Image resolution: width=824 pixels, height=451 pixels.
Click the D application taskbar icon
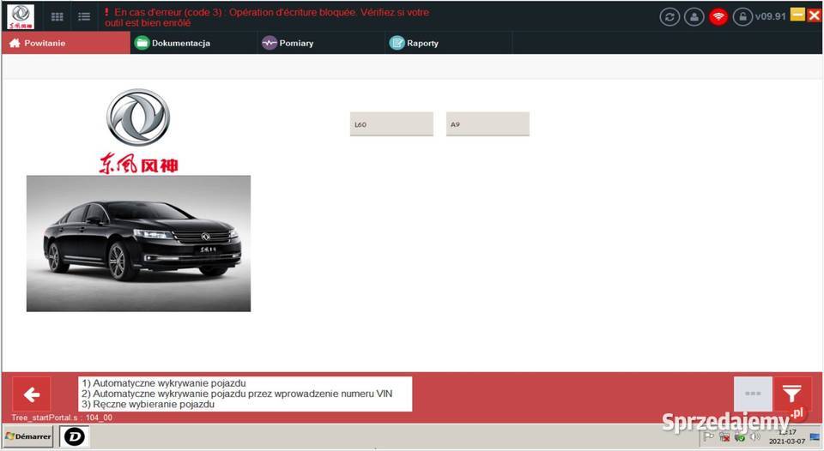75,436
